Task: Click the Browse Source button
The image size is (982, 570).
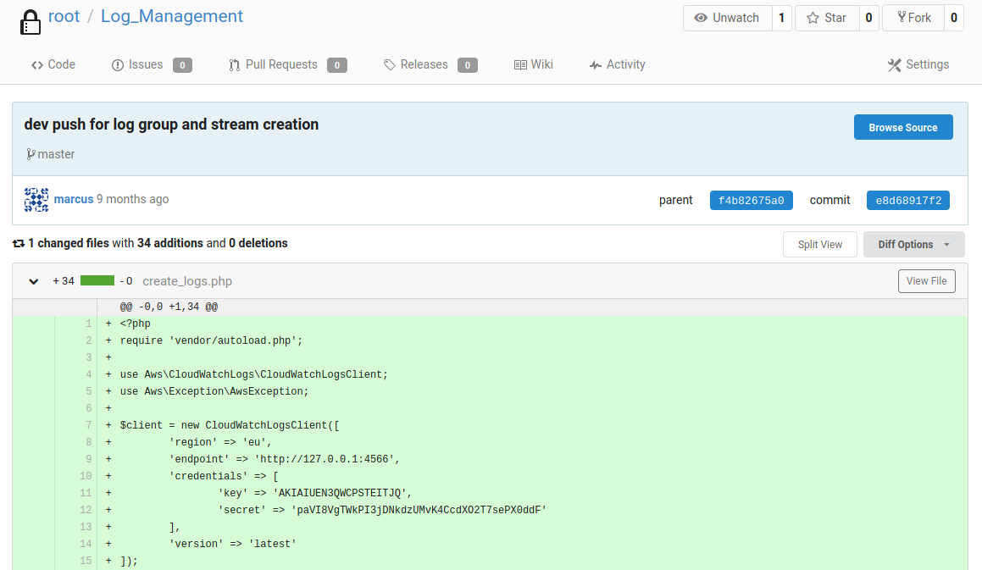Action: 902,128
